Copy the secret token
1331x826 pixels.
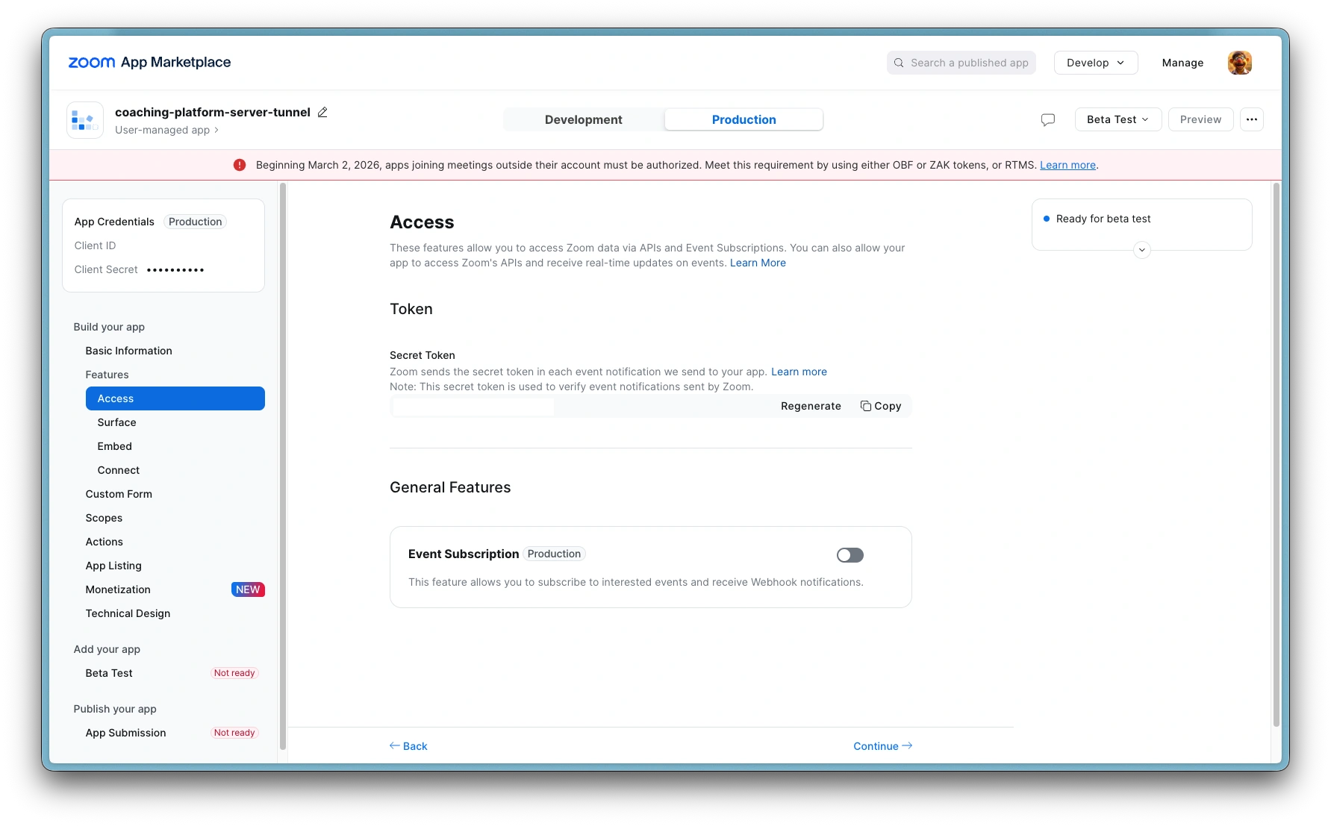coord(881,406)
